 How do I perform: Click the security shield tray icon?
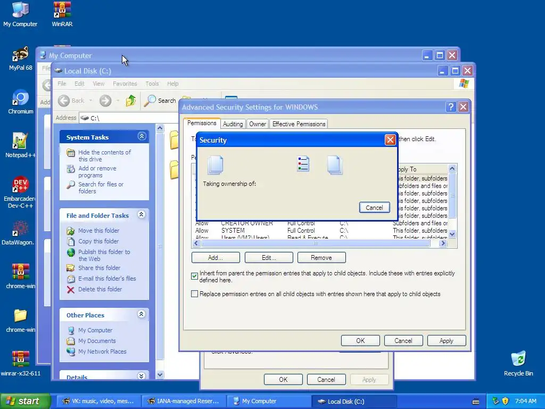pos(506,401)
